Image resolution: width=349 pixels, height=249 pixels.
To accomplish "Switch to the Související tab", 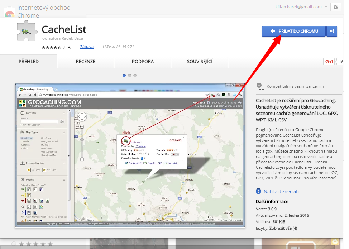I will click(200, 61).
